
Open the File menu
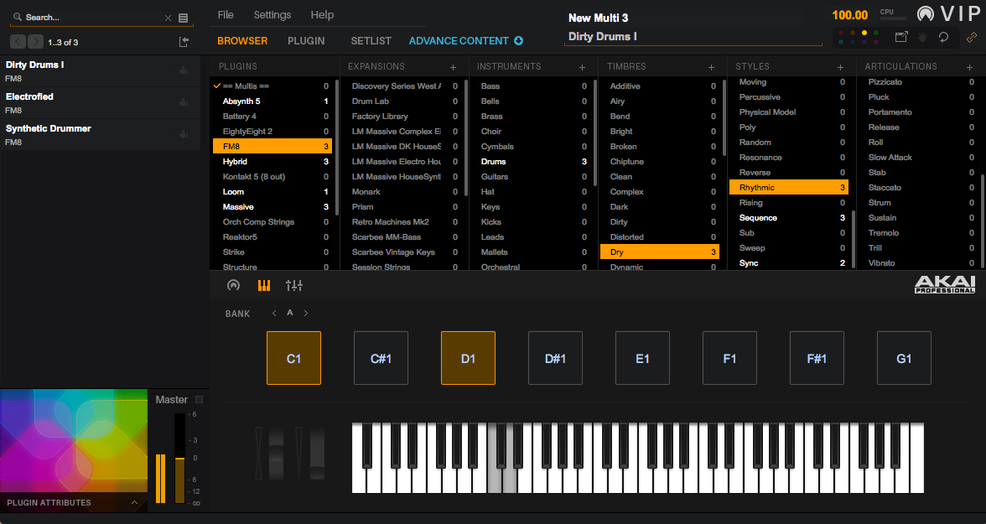tap(225, 15)
